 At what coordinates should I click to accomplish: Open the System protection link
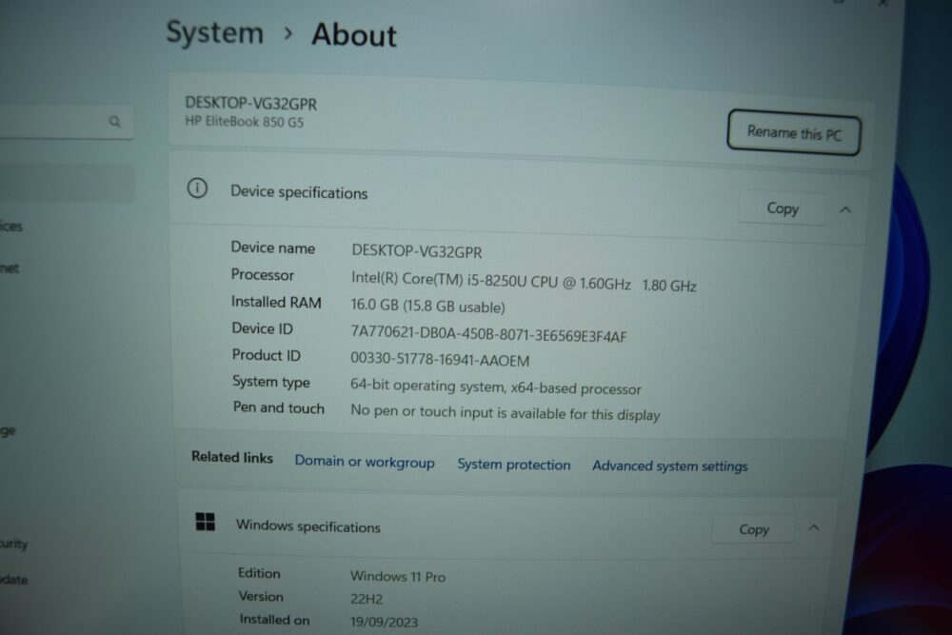[514, 465]
